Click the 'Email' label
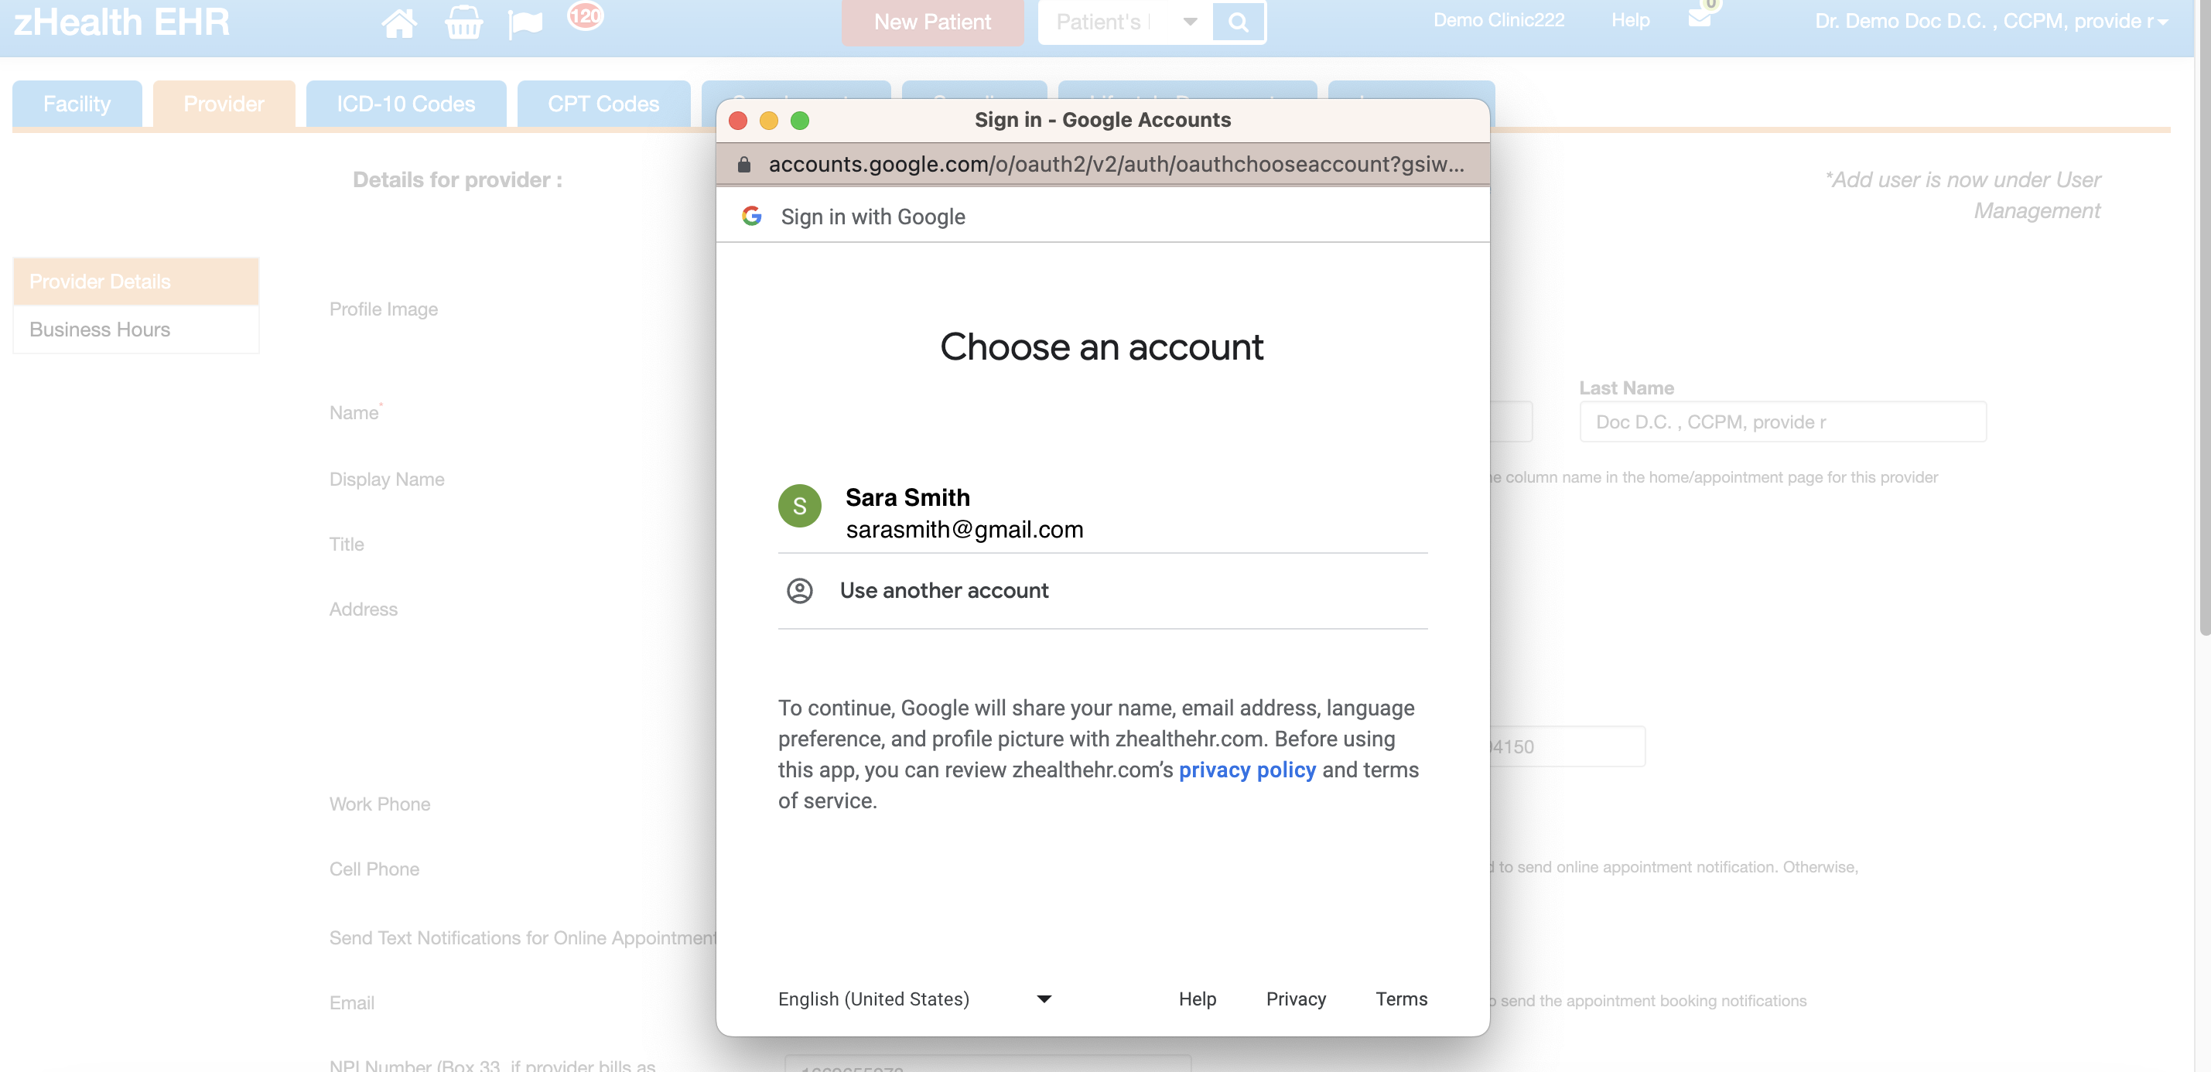Screen dimensions: 2211x1072 click(x=352, y=1003)
